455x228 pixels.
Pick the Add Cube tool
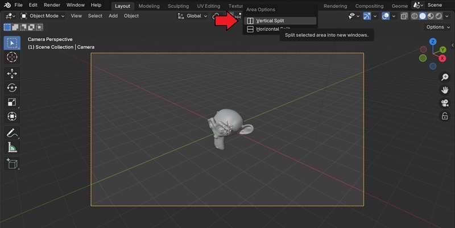click(12, 164)
